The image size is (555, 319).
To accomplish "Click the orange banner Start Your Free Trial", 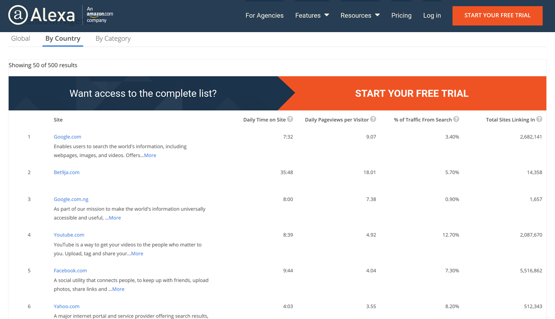I will coord(412,93).
